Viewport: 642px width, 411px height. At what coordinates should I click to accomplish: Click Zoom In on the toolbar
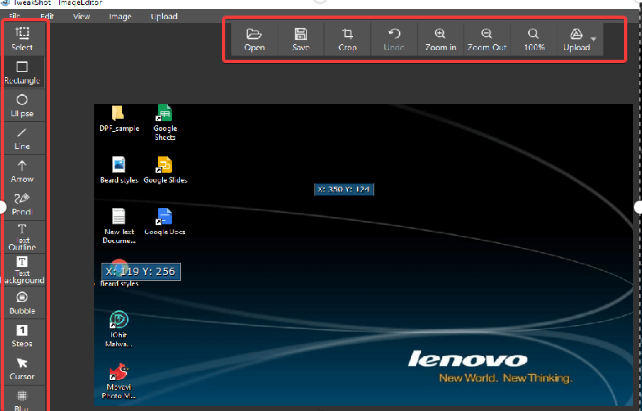441,39
